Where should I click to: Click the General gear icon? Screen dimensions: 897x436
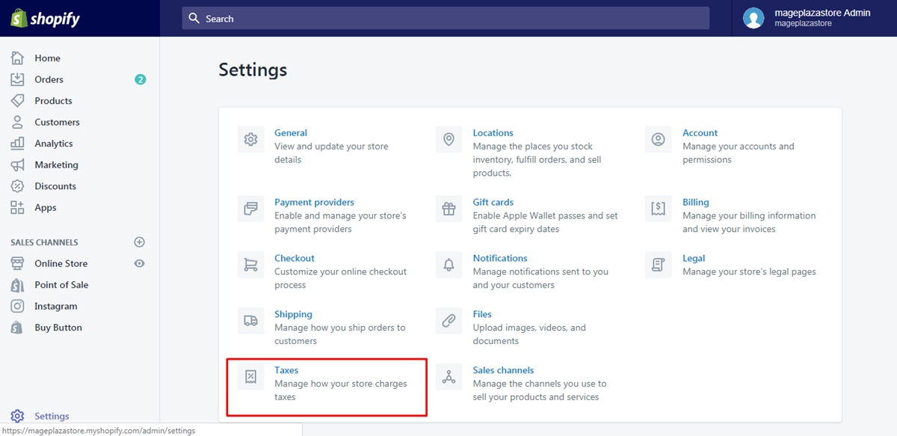coord(251,139)
